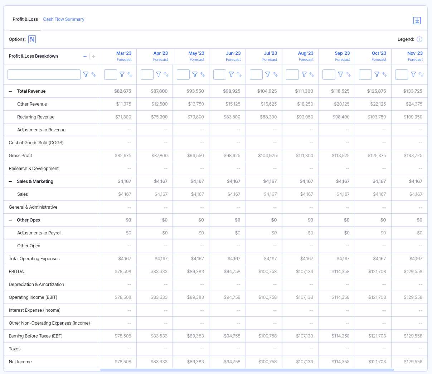This screenshot has width=432, height=374.
Task: Click the Sep '23 filter funnel icon
Action: pos(340,74)
